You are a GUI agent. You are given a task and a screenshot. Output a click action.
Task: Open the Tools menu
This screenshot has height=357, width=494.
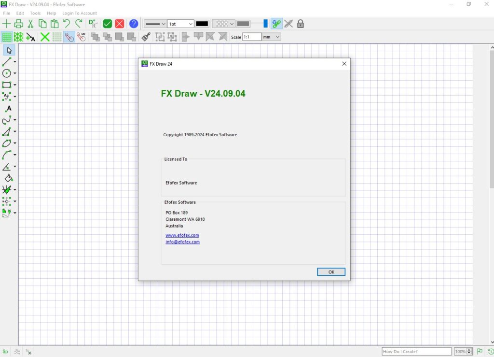click(34, 13)
